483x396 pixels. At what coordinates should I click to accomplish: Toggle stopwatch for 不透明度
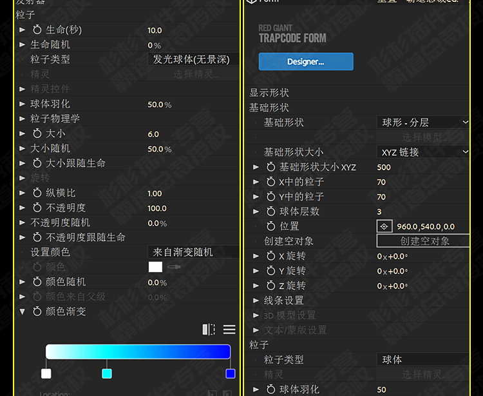(37, 208)
